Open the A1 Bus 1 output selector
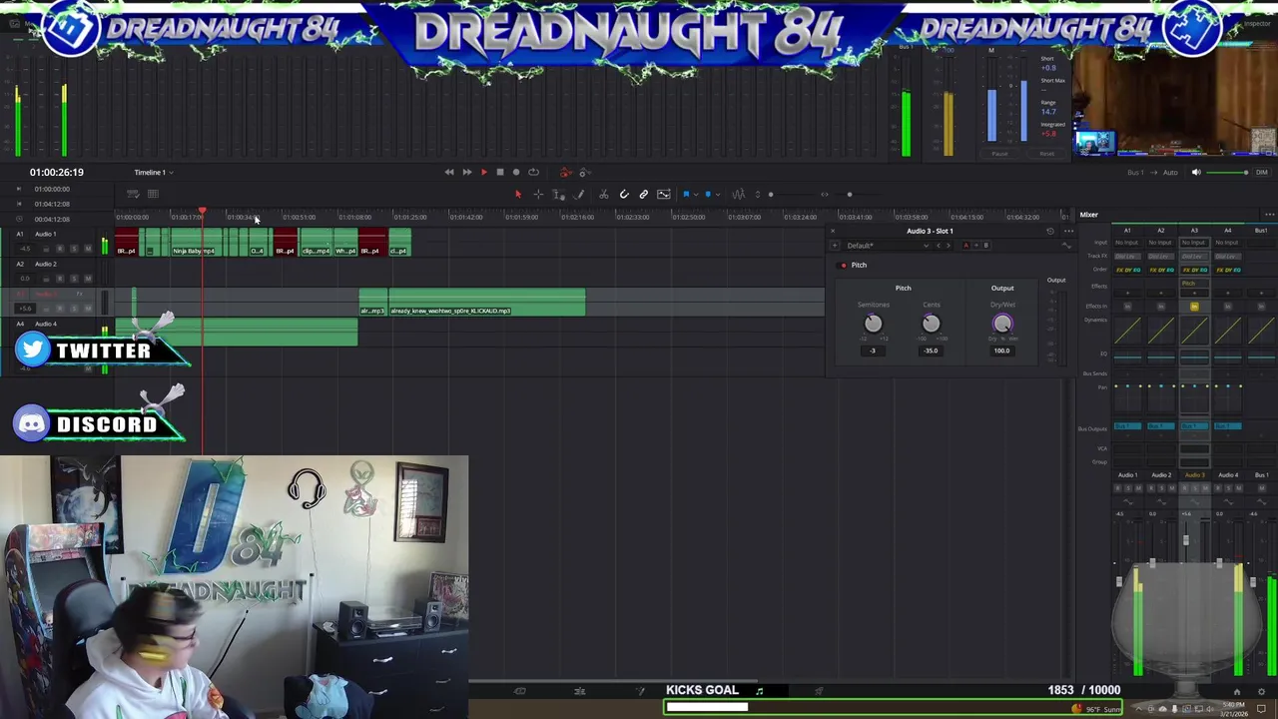This screenshot has width=1278, height=719. point(1127,426)
